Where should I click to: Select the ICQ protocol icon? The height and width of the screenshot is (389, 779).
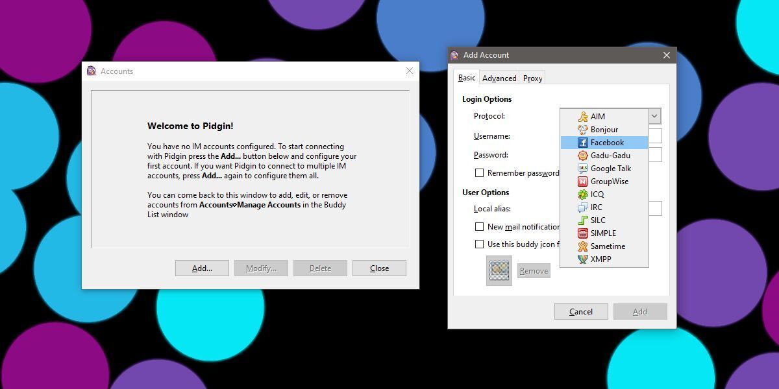click(594, 194)
